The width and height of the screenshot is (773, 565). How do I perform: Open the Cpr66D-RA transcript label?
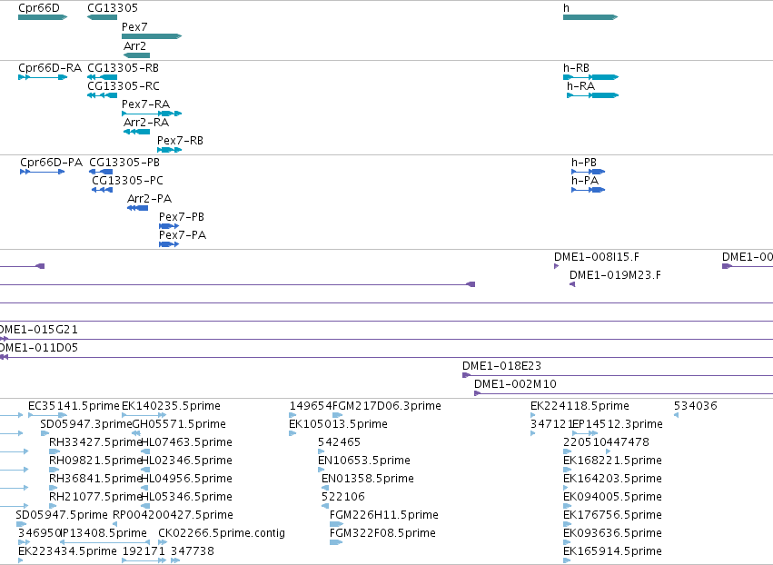[x=50, y=68]
